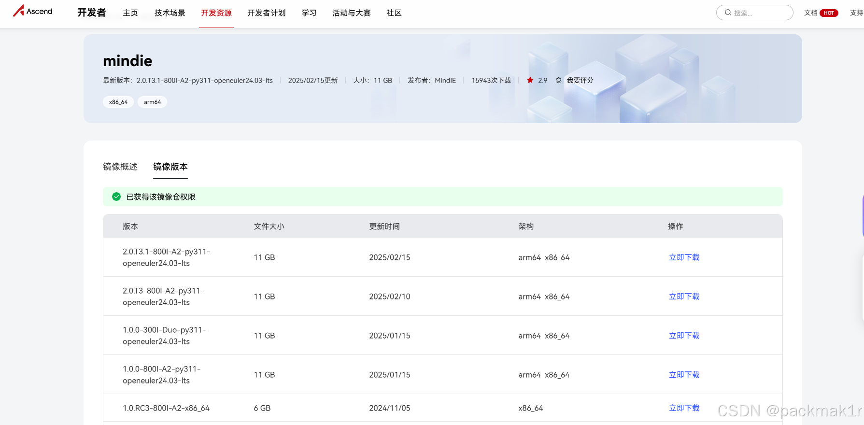Open the 主页 menu item
This screenshot has width=864, height=425.
tap(130, 13)
